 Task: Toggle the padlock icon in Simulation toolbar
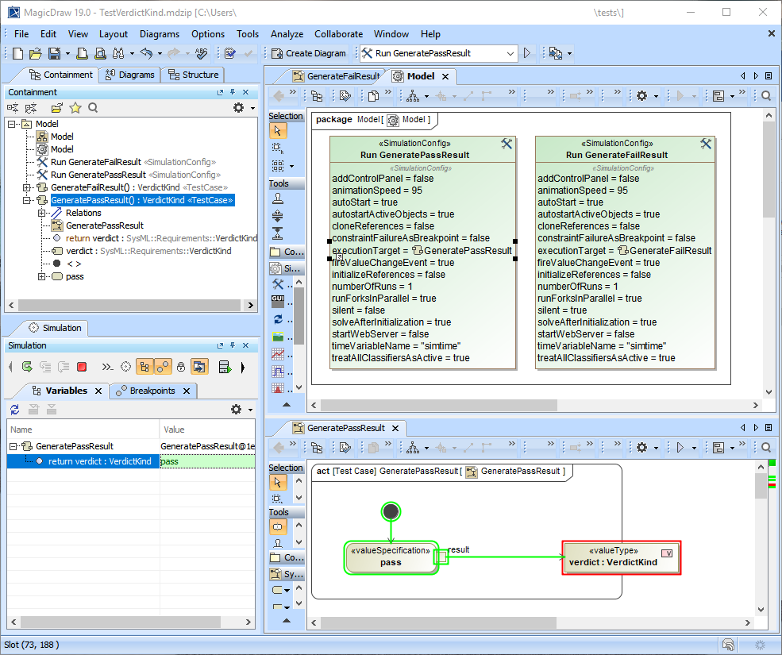point(181,367)
